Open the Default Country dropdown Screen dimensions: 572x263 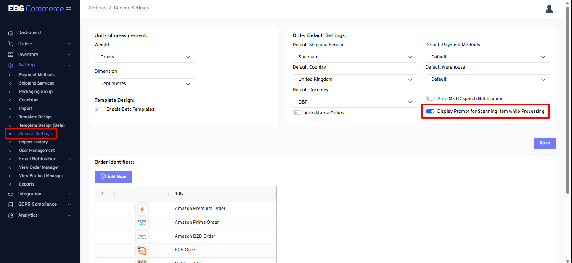click(x=355, y=80)
